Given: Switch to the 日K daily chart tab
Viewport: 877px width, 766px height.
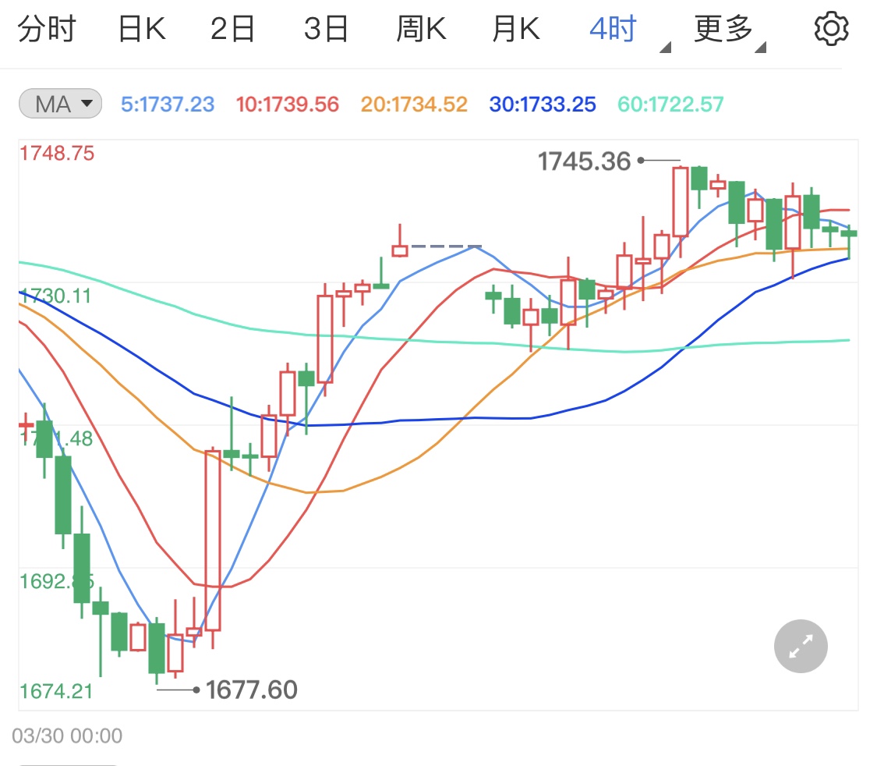Looking at the screenshot, I should [x=140, y=28].
